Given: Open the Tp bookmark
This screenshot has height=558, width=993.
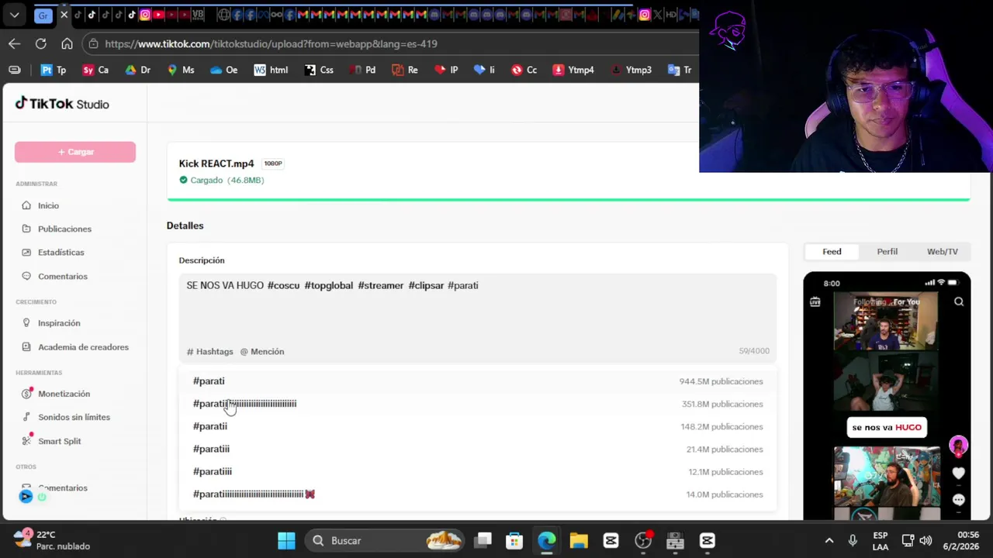Looking at the screenshot, I should click(54, 70).
